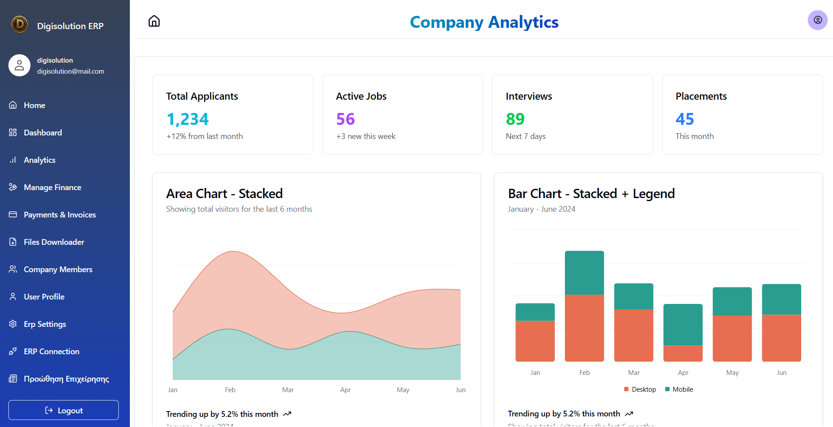The height and width of the screenshot is (427, 833).
Task: Click the home icon in the header
Action: [x=154, y=21]
